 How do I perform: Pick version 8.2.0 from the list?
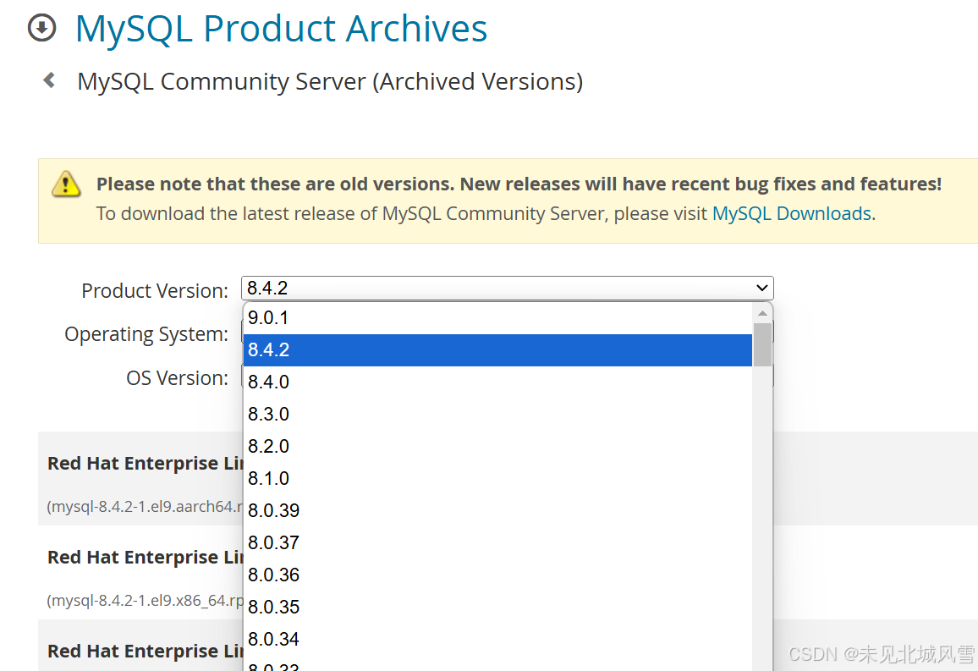pos(497,447)
